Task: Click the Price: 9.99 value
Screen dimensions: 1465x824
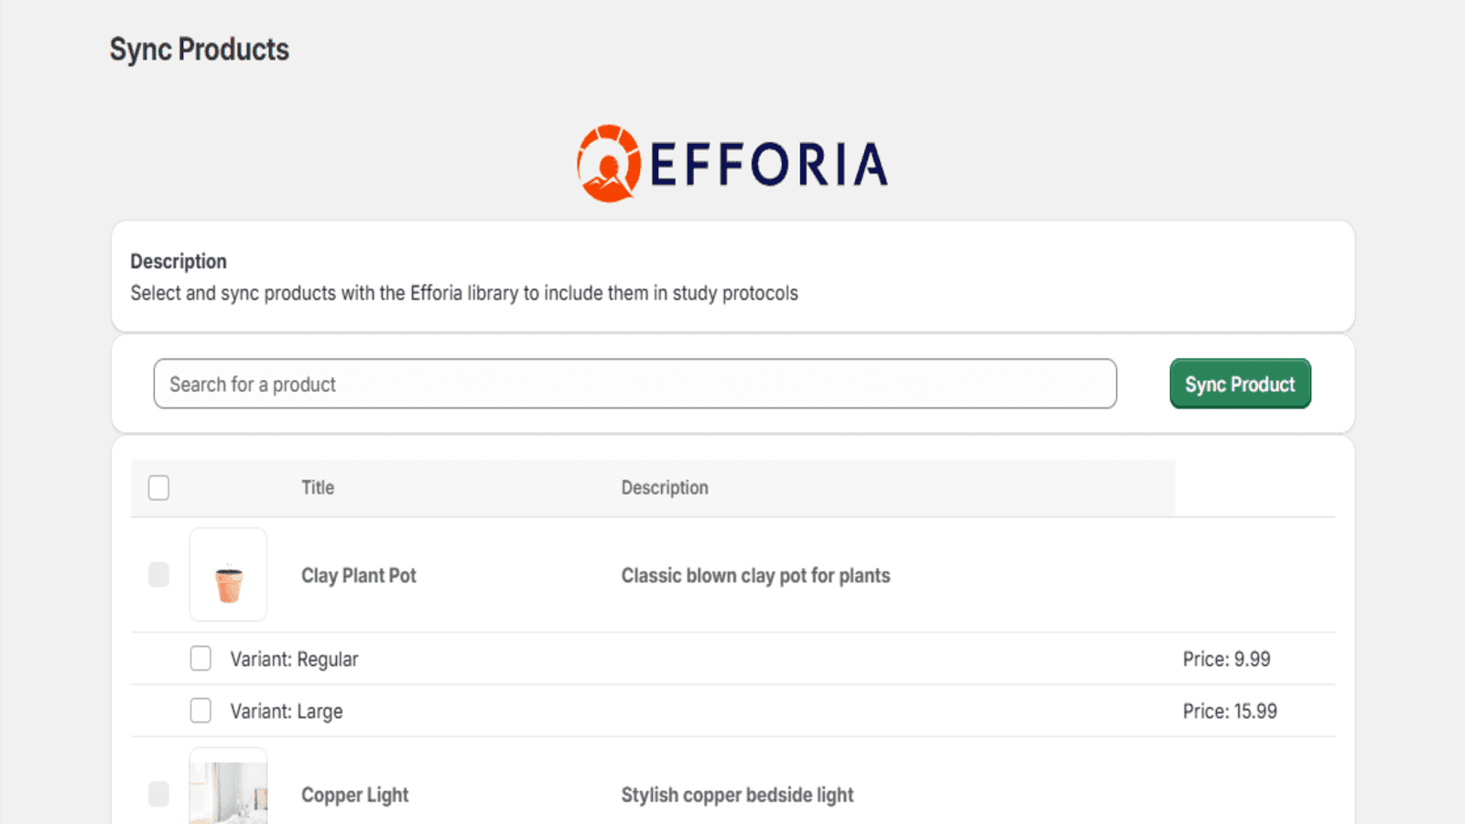Action: tap(1226, 659)
